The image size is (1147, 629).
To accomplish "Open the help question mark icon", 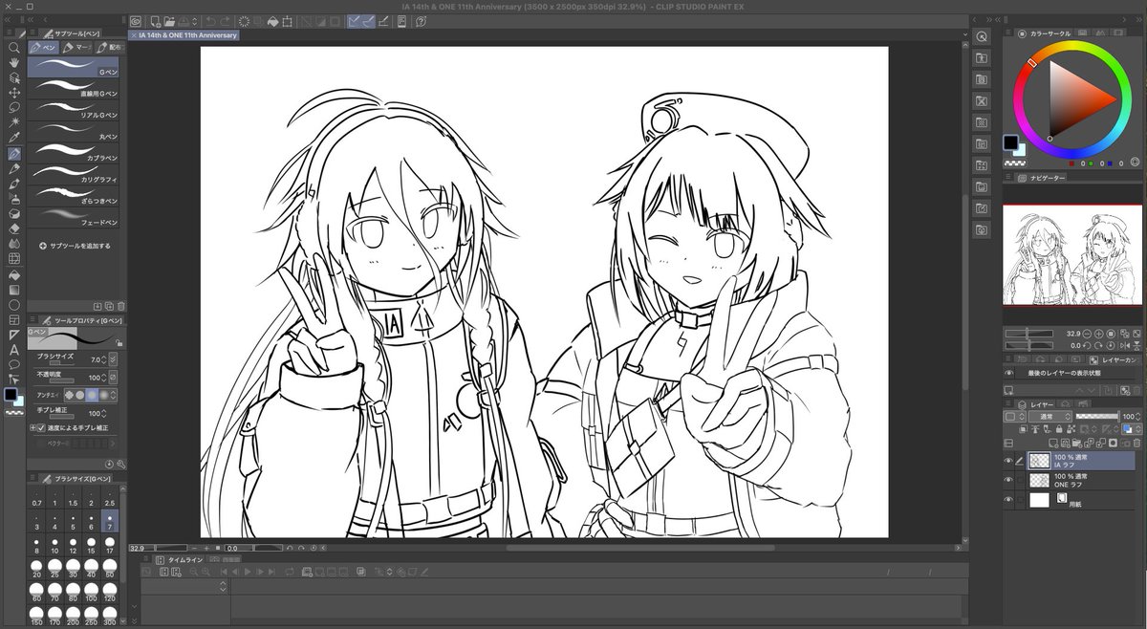I will coord(421,21).
